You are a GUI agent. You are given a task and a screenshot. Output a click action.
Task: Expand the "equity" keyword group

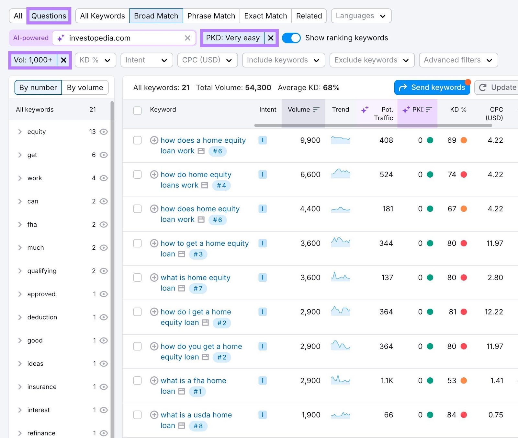pyautogui.click(x=20, y=132)
